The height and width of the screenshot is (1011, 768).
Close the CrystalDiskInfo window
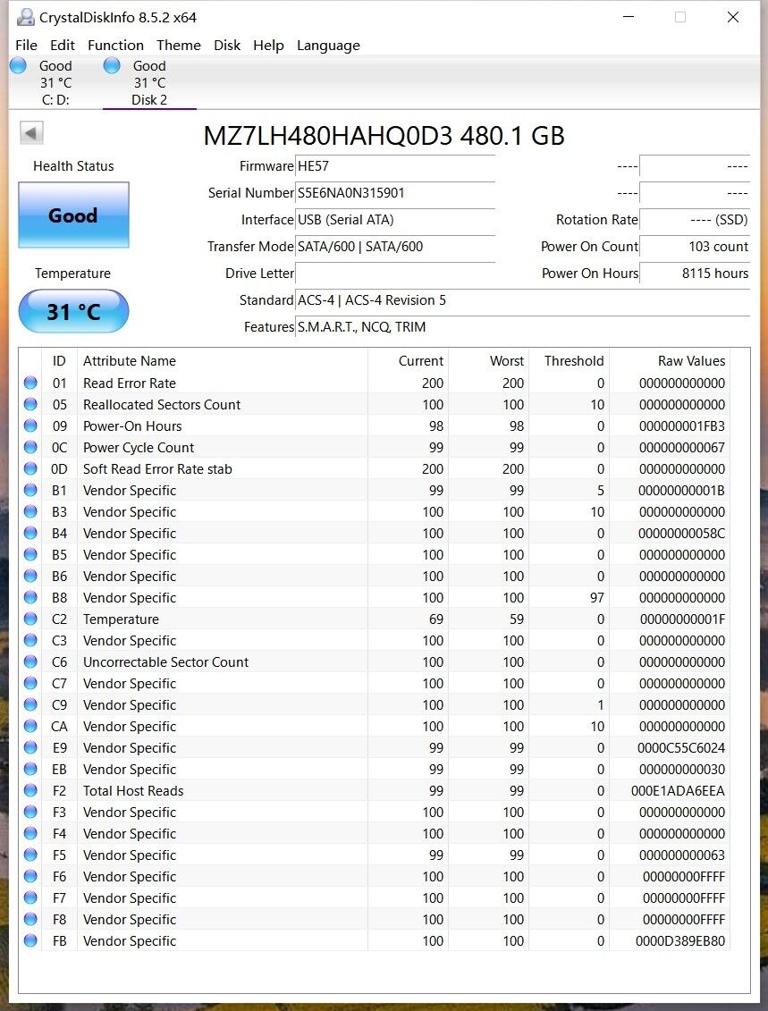tap(733, 17)
